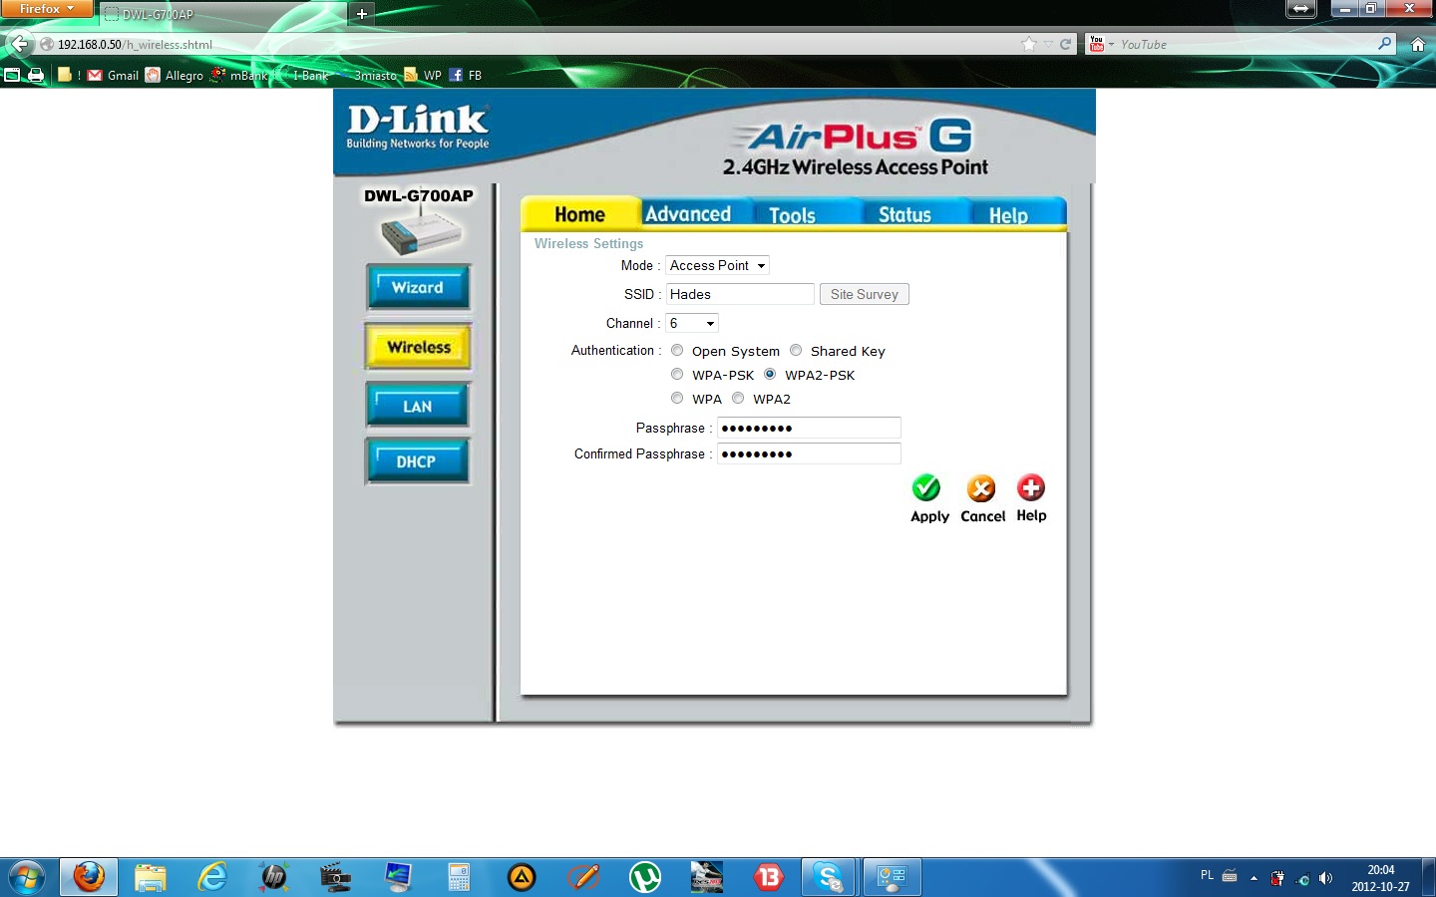Open Skype from the taskbar

[829, 877]
